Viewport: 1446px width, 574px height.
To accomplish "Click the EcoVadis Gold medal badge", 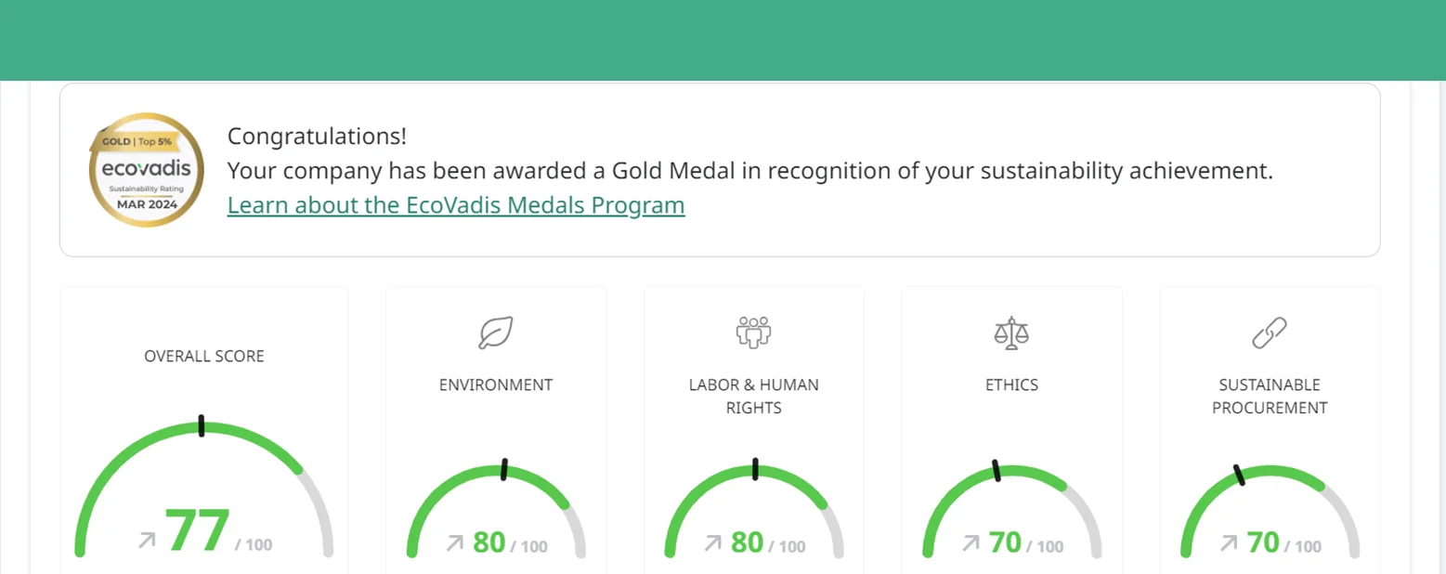I will (146, 170).
